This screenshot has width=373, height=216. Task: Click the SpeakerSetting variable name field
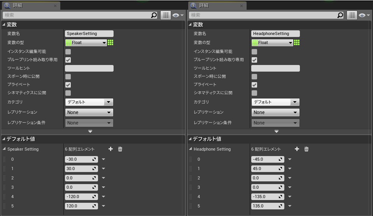pyautogui.click(x=89, y=33)
